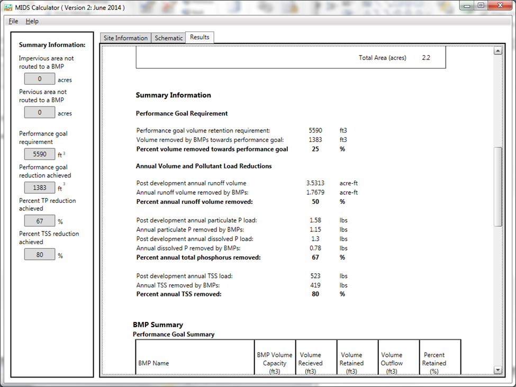Click the percent TSS reduction 80 field
Screen dimensions: 516x387
(40, 254)
